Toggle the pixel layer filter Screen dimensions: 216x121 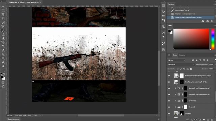(193, 60)
